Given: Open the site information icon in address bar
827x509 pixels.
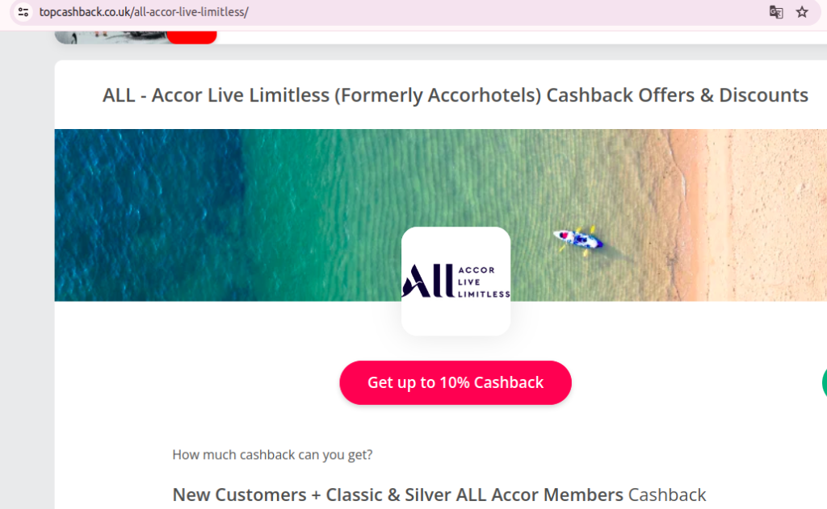Looking at the screenshot, I should (23, 11).
